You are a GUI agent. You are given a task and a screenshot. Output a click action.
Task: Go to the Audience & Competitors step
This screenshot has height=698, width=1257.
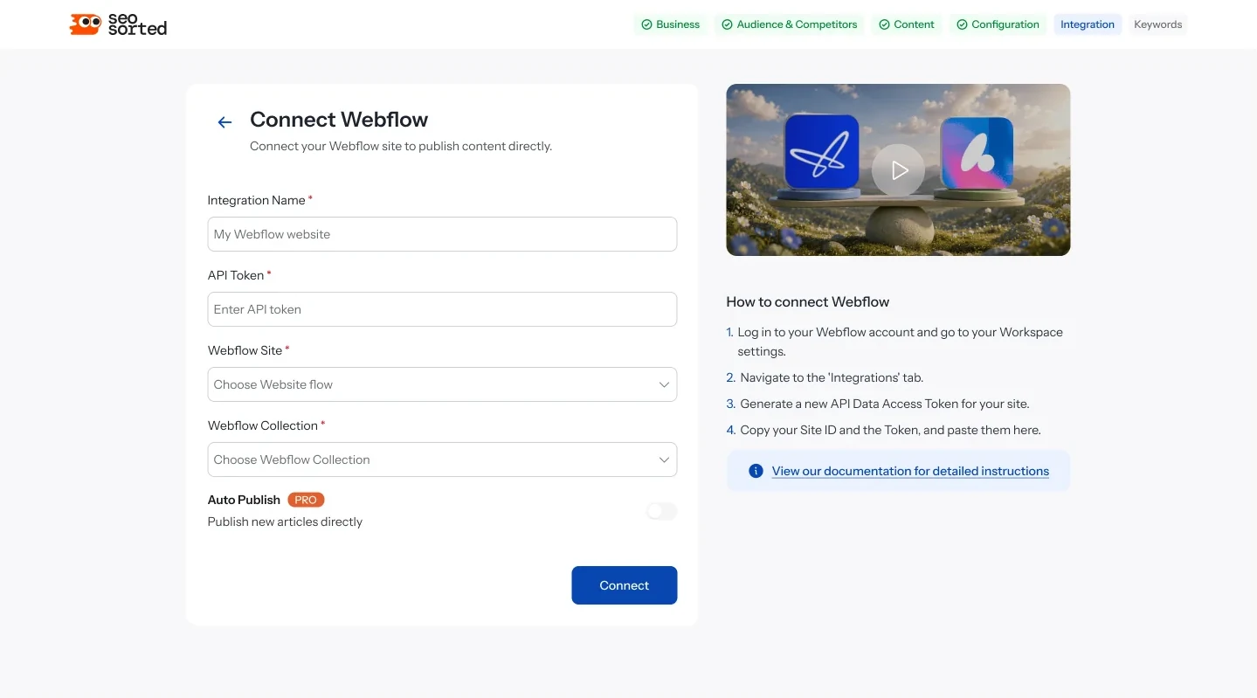point(789,24)
